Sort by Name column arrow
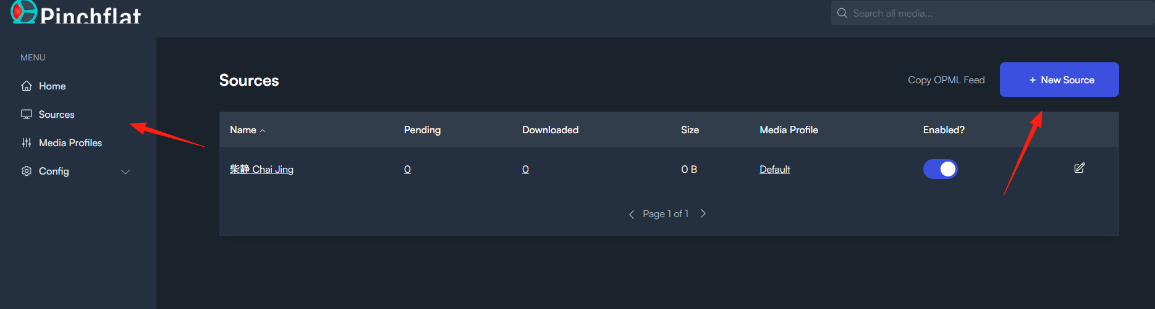The image size is (1155, 309). pos(263,131)
